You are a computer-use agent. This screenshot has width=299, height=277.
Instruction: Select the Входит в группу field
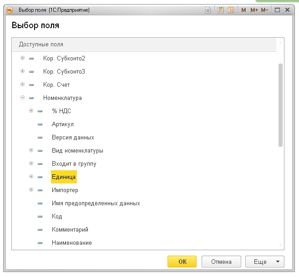coord(74,164)
